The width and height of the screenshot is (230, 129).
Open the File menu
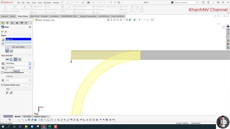click(x=19, y=3)
